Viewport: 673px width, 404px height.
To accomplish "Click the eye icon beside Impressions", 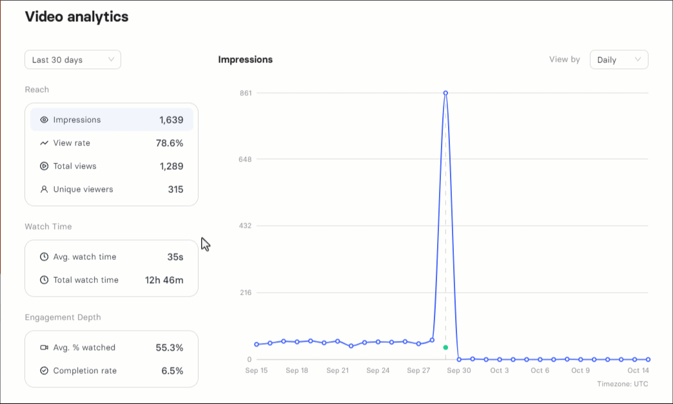I will point(44,120).
